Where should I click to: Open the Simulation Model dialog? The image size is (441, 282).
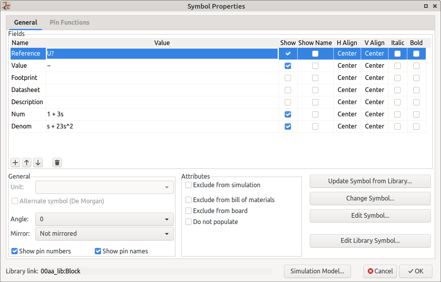point(317,271)
